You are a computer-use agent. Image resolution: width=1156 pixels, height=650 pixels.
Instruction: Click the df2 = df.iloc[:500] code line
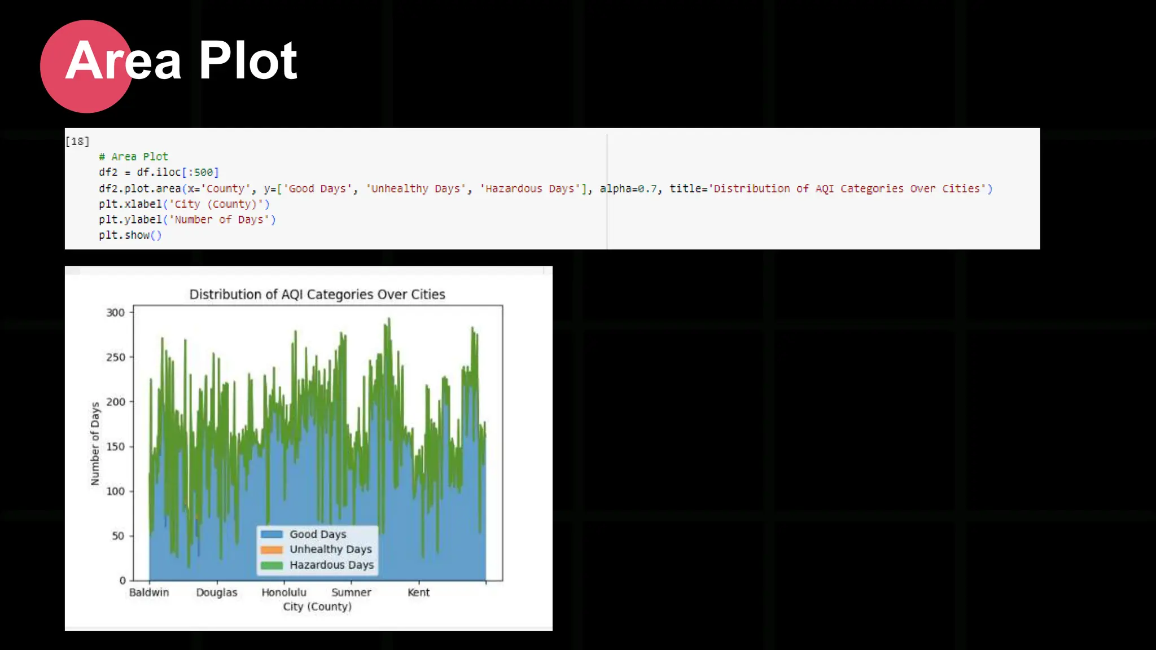click(x=159, y=172)
